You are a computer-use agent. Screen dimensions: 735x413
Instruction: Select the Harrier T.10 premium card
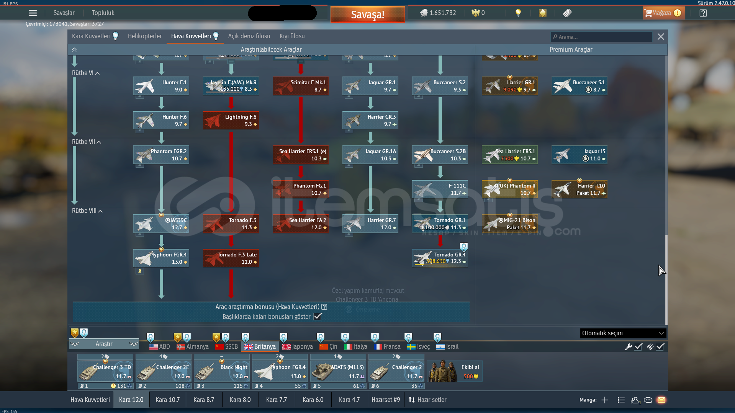pos(579,189)
